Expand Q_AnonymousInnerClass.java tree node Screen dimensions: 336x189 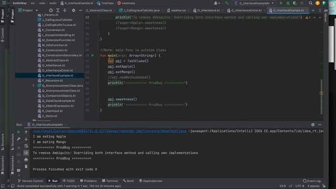click(34, 86)
